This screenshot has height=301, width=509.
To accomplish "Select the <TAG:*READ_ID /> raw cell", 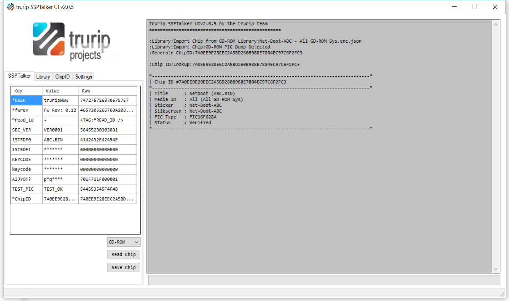I will pos(108,120).
